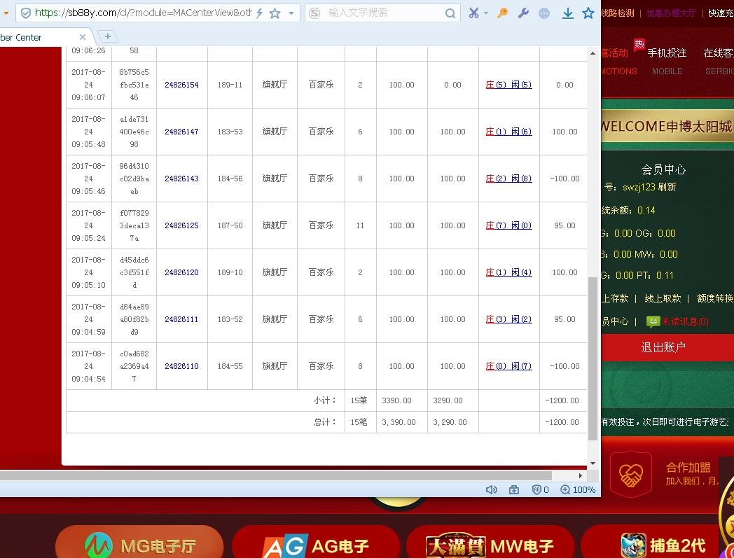The width and height of the screenshot is (734, 558).
Task: Click the wrench tools icon in toolbar
Action: (x=522, y=12)
